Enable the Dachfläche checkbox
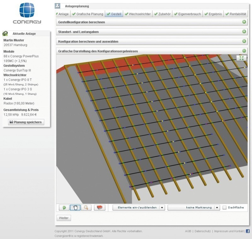Image resolution: width=252 pixels, height=239 pixels. click(225, 208)
